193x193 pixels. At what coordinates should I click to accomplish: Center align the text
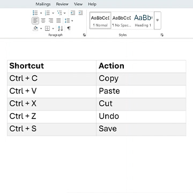(x=43, y=21)
